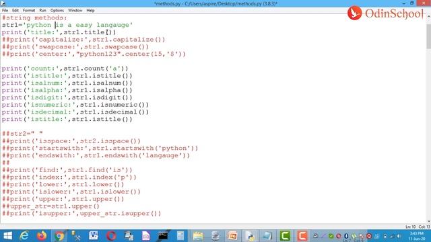
Task: Click the print('title:',str1.title()) line
Action: pos(59,32)
